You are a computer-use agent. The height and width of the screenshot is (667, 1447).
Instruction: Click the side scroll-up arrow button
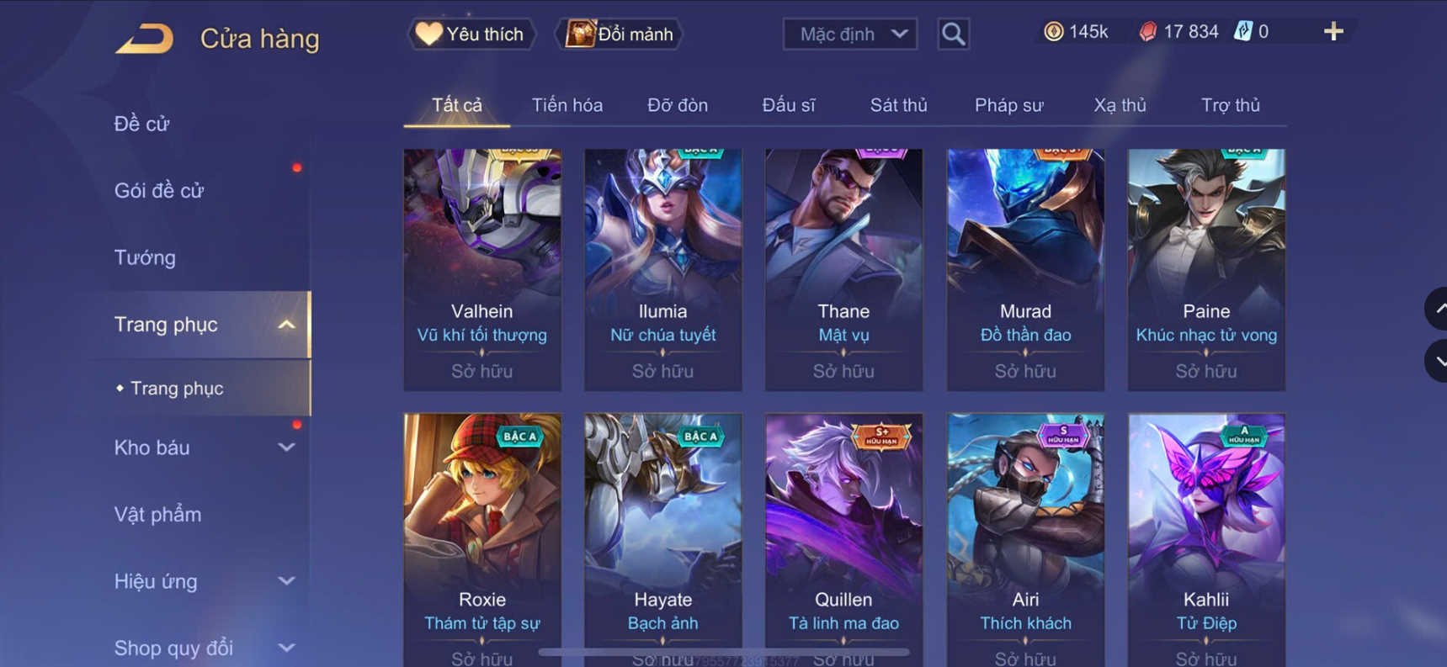click(1437, 309)
